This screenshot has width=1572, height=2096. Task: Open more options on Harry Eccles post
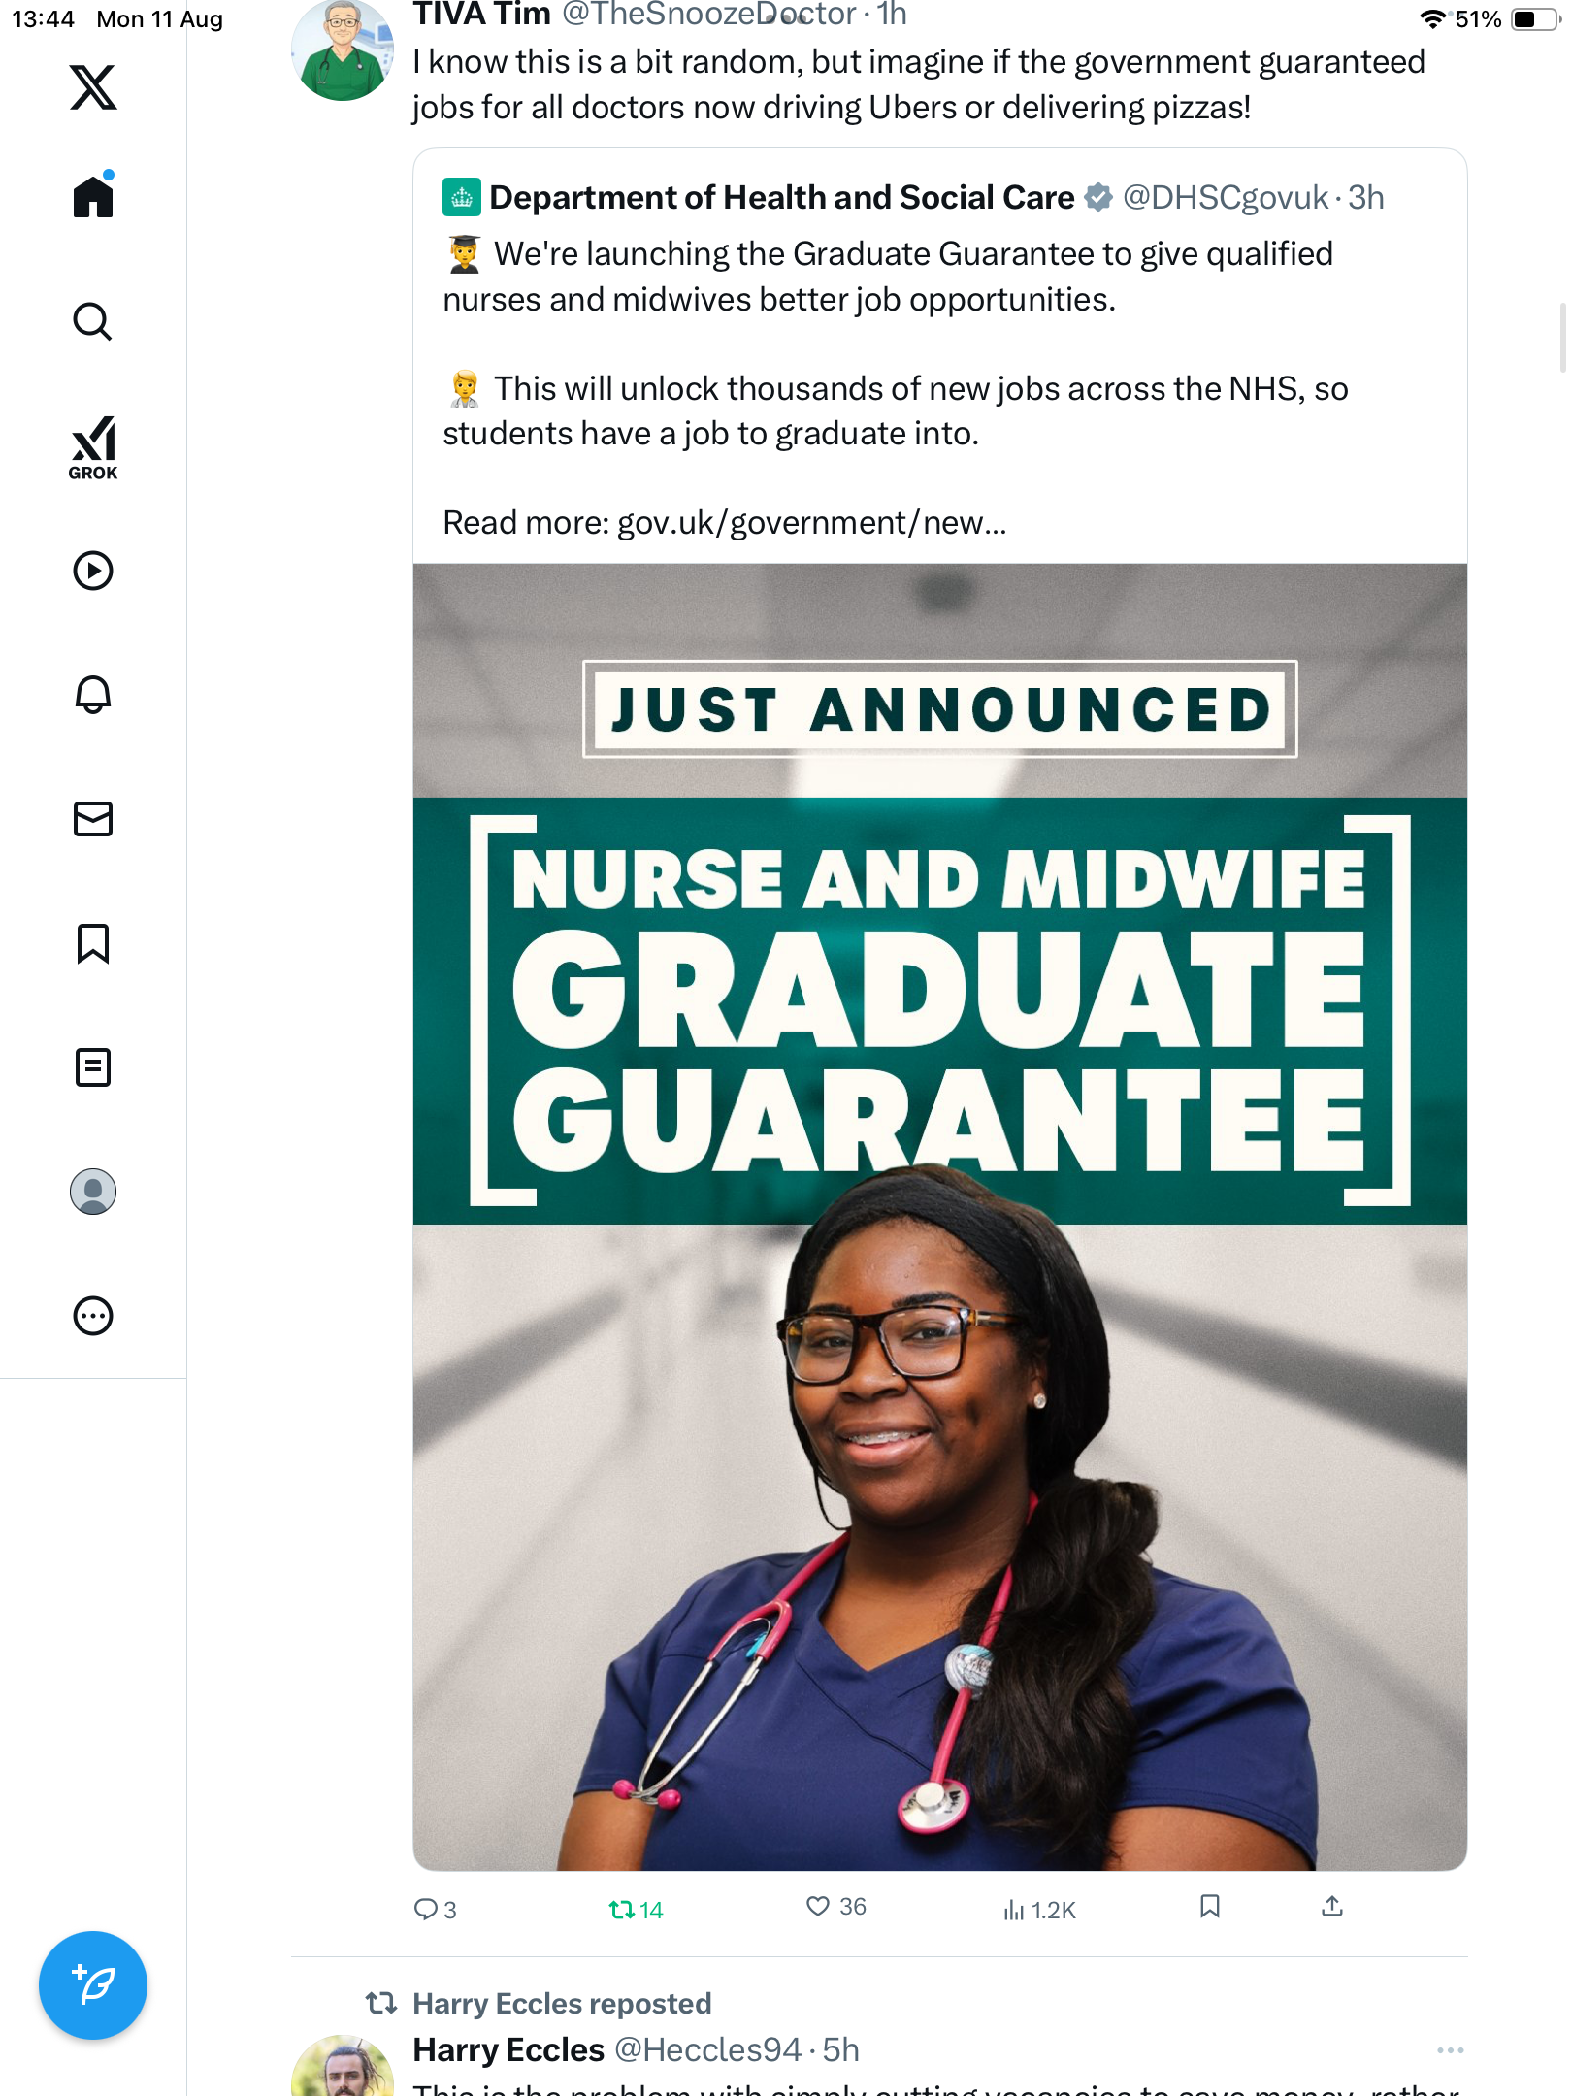1450,2050
